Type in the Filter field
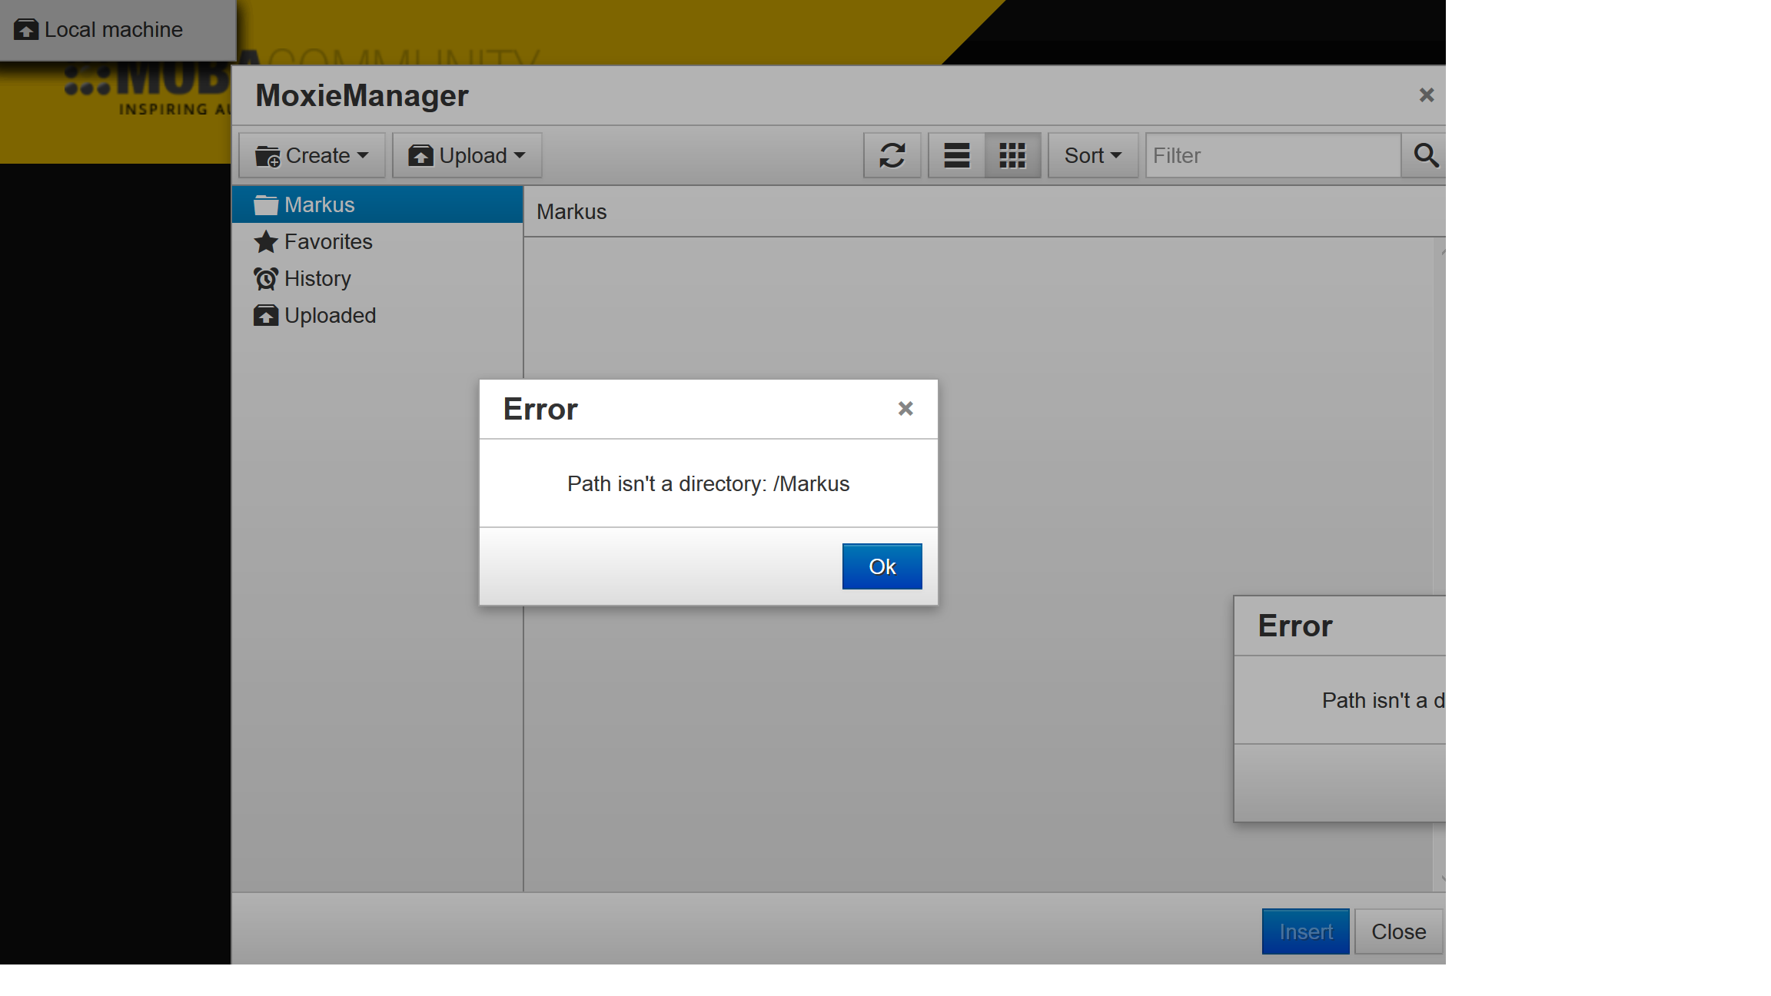 (x=1272, y=155)
